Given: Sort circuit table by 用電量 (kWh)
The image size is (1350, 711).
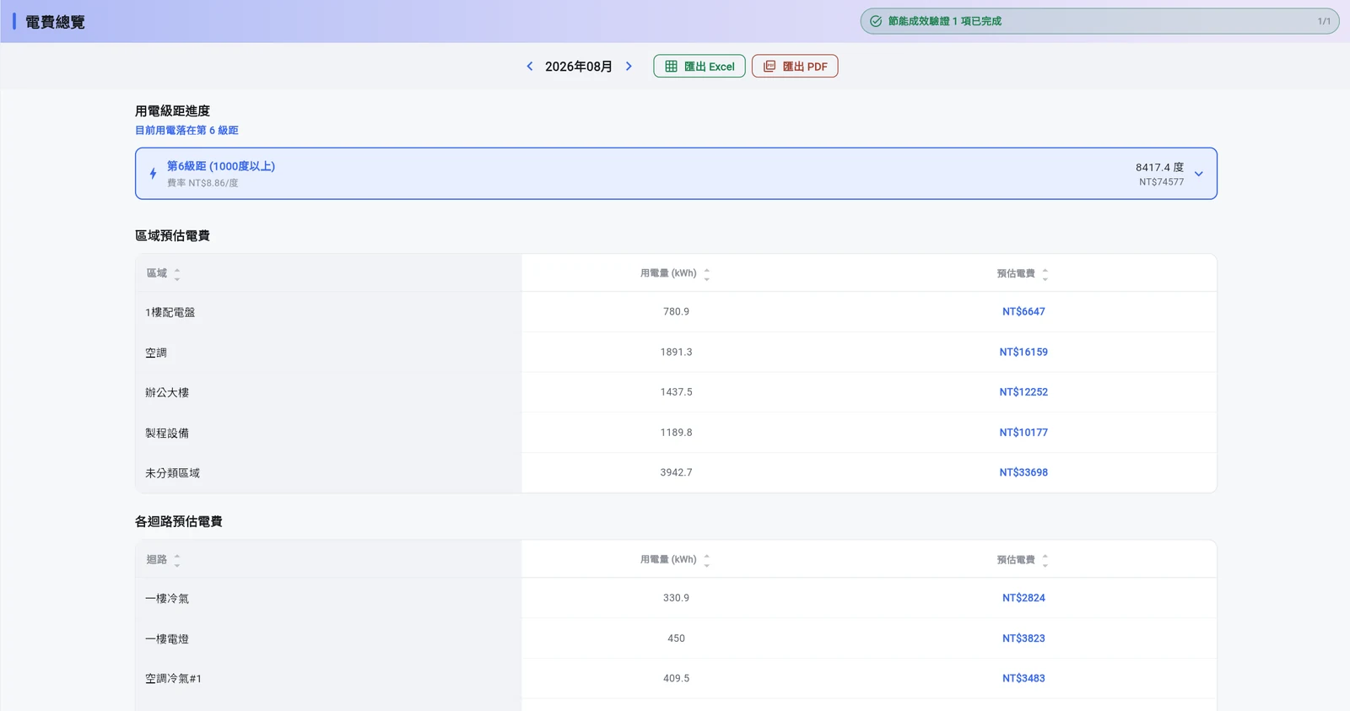Looking at the screenshot, I should click(707, 560).
